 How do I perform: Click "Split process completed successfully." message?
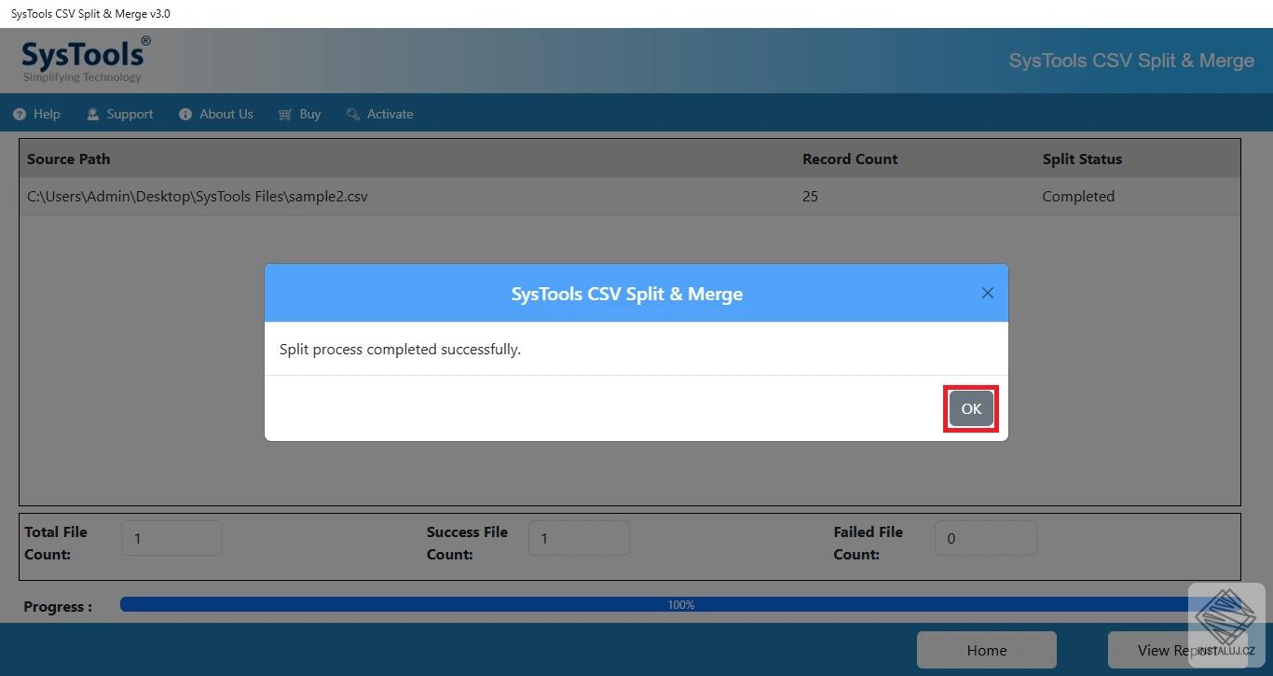pyautogui.click(x=400, y=349)
